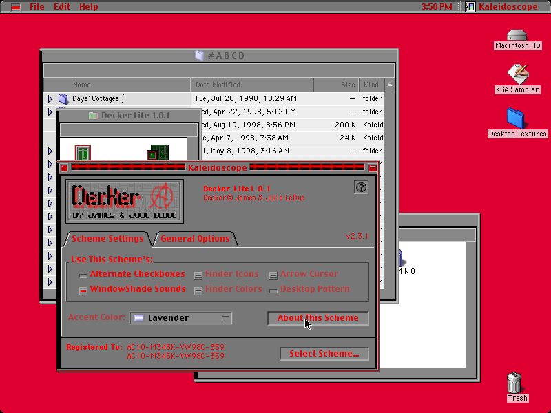
Task: Click the Kaleidoscope help question-mark icon
Action: pos(361,187)
